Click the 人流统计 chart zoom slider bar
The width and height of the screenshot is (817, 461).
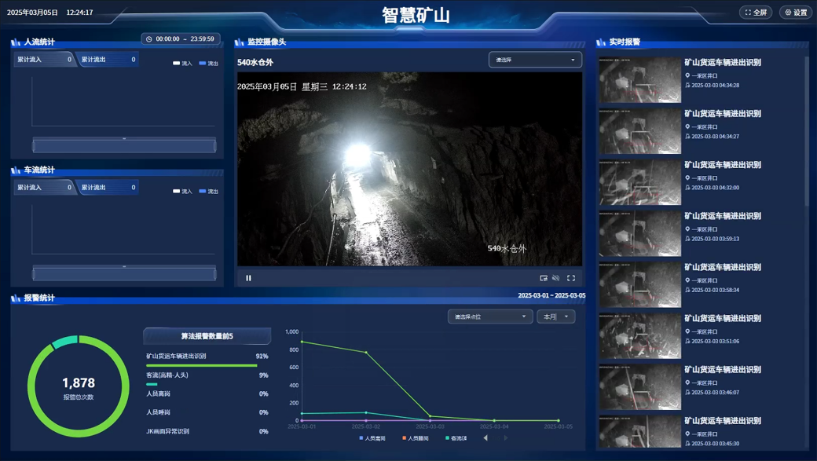click(x=124, y=145)
